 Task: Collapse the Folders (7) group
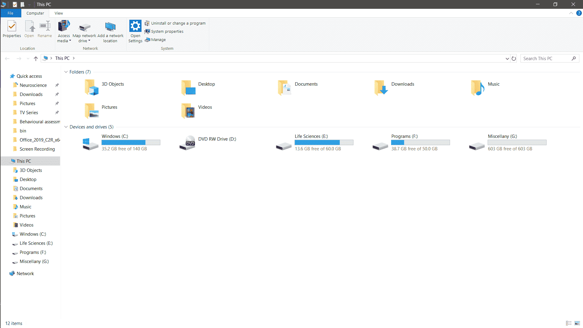click(x=66, y=72)
